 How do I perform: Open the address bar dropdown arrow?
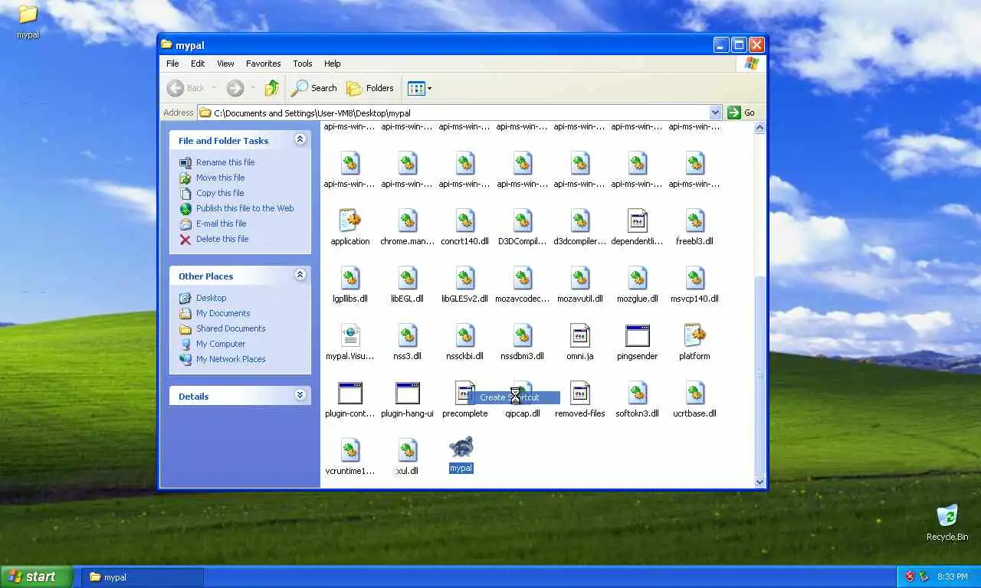[715, 113]
